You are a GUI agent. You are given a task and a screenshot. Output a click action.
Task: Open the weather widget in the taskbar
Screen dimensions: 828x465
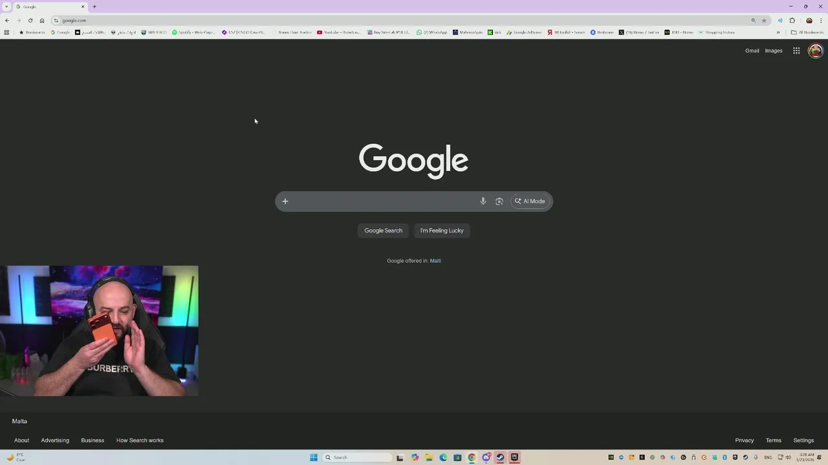click(16, 457)
